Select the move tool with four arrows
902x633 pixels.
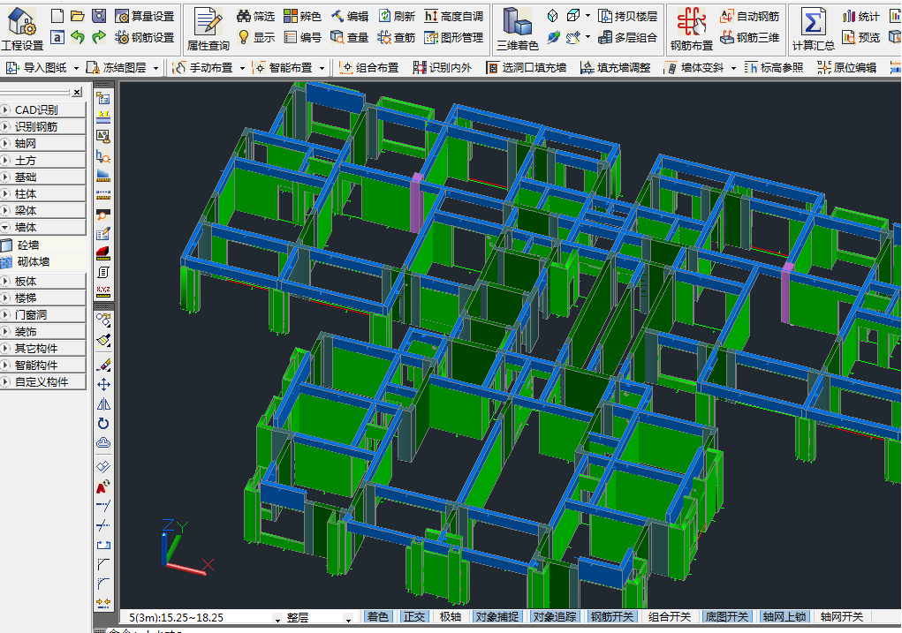(x=103, y=385)
